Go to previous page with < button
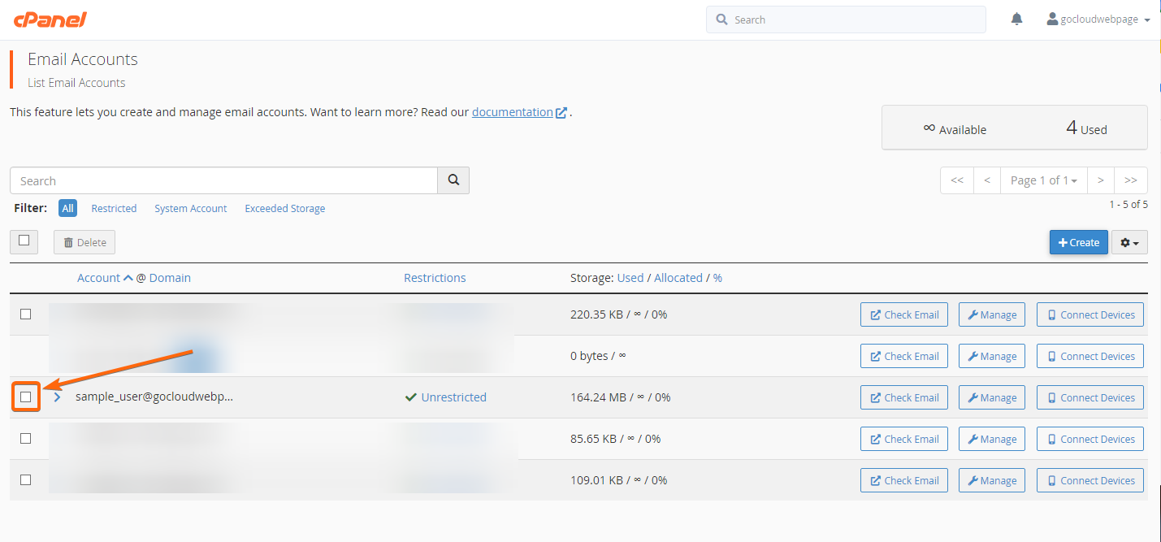1161x542 pixels. point(987,180)
